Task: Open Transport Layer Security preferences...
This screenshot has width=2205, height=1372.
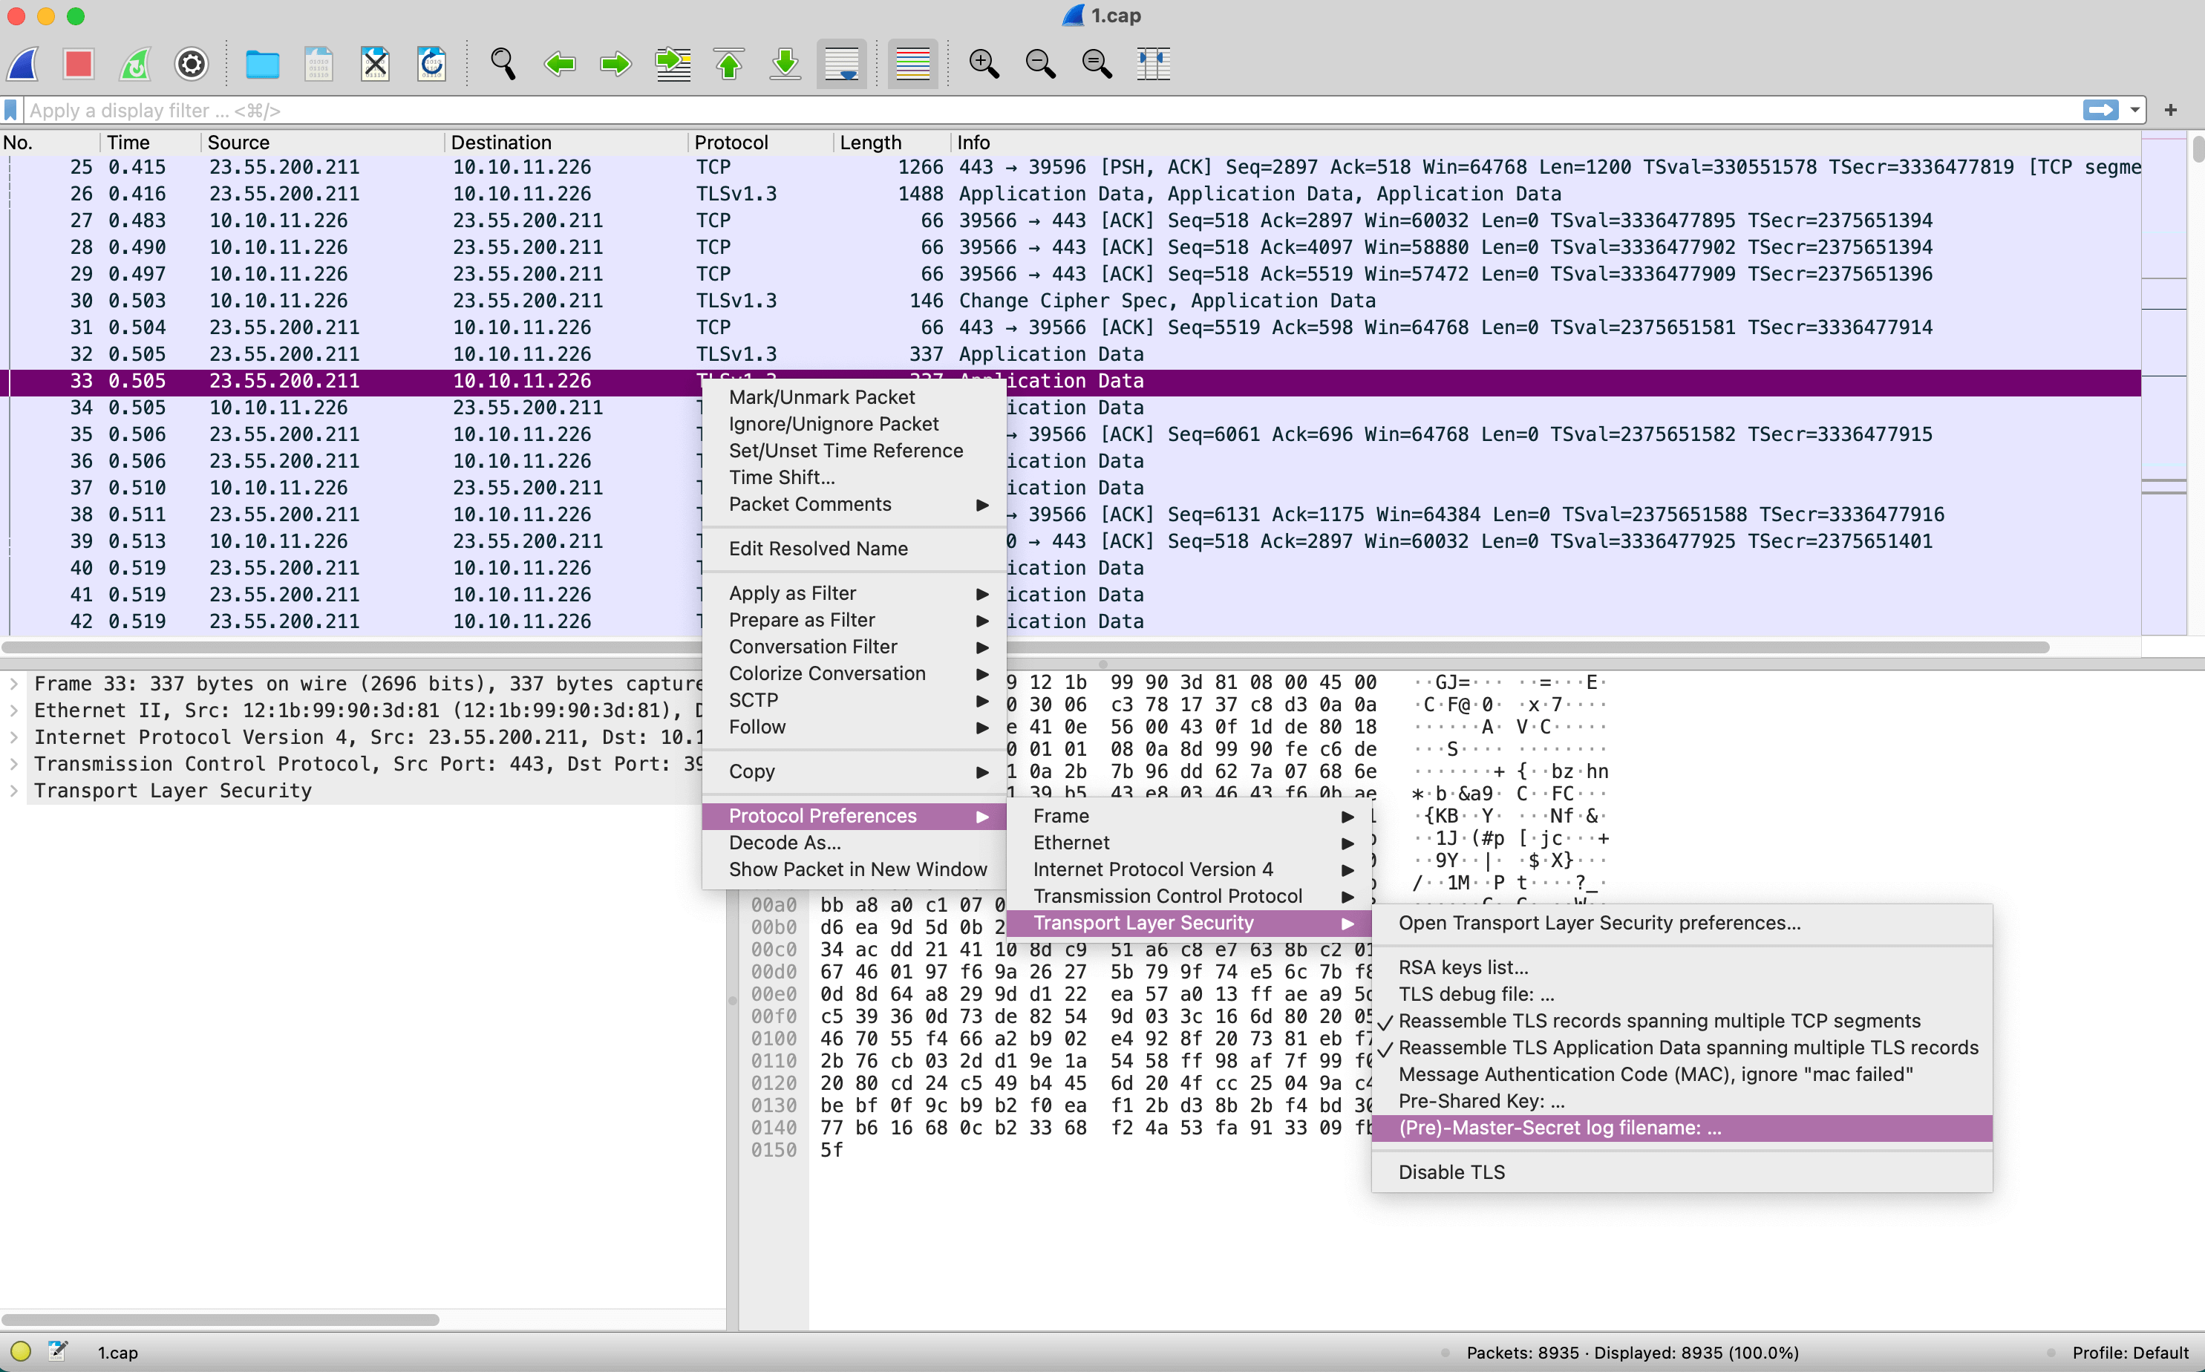Action: [1682, 924]
